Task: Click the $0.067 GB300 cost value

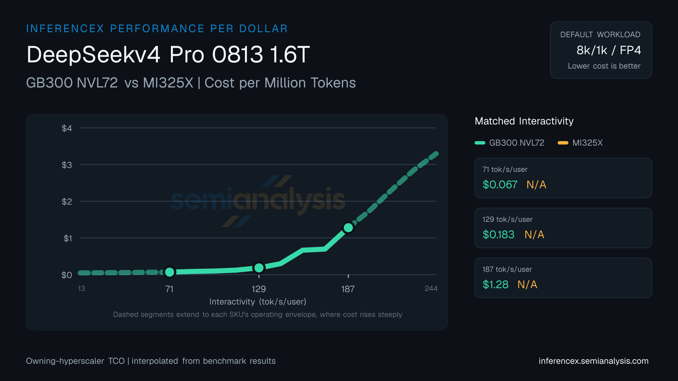Action: pyautogui.click(x=500, y=185)
